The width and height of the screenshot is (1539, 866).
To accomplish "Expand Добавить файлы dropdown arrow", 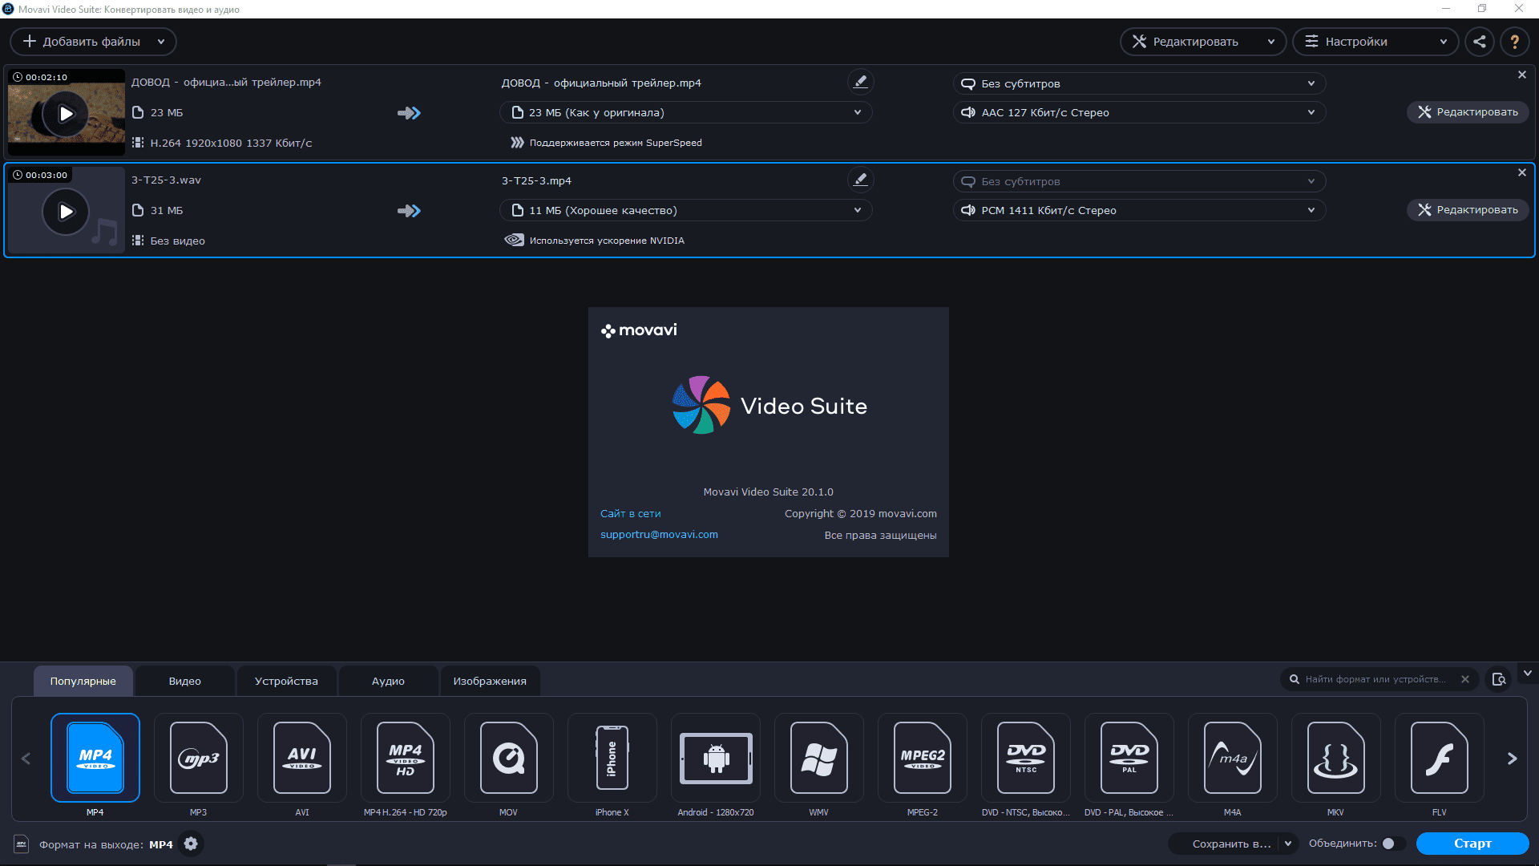I will [x=161, y=42].
